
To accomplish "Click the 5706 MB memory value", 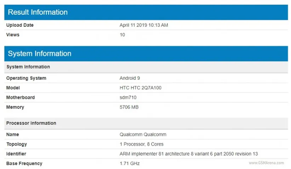I will click(129, 107).
